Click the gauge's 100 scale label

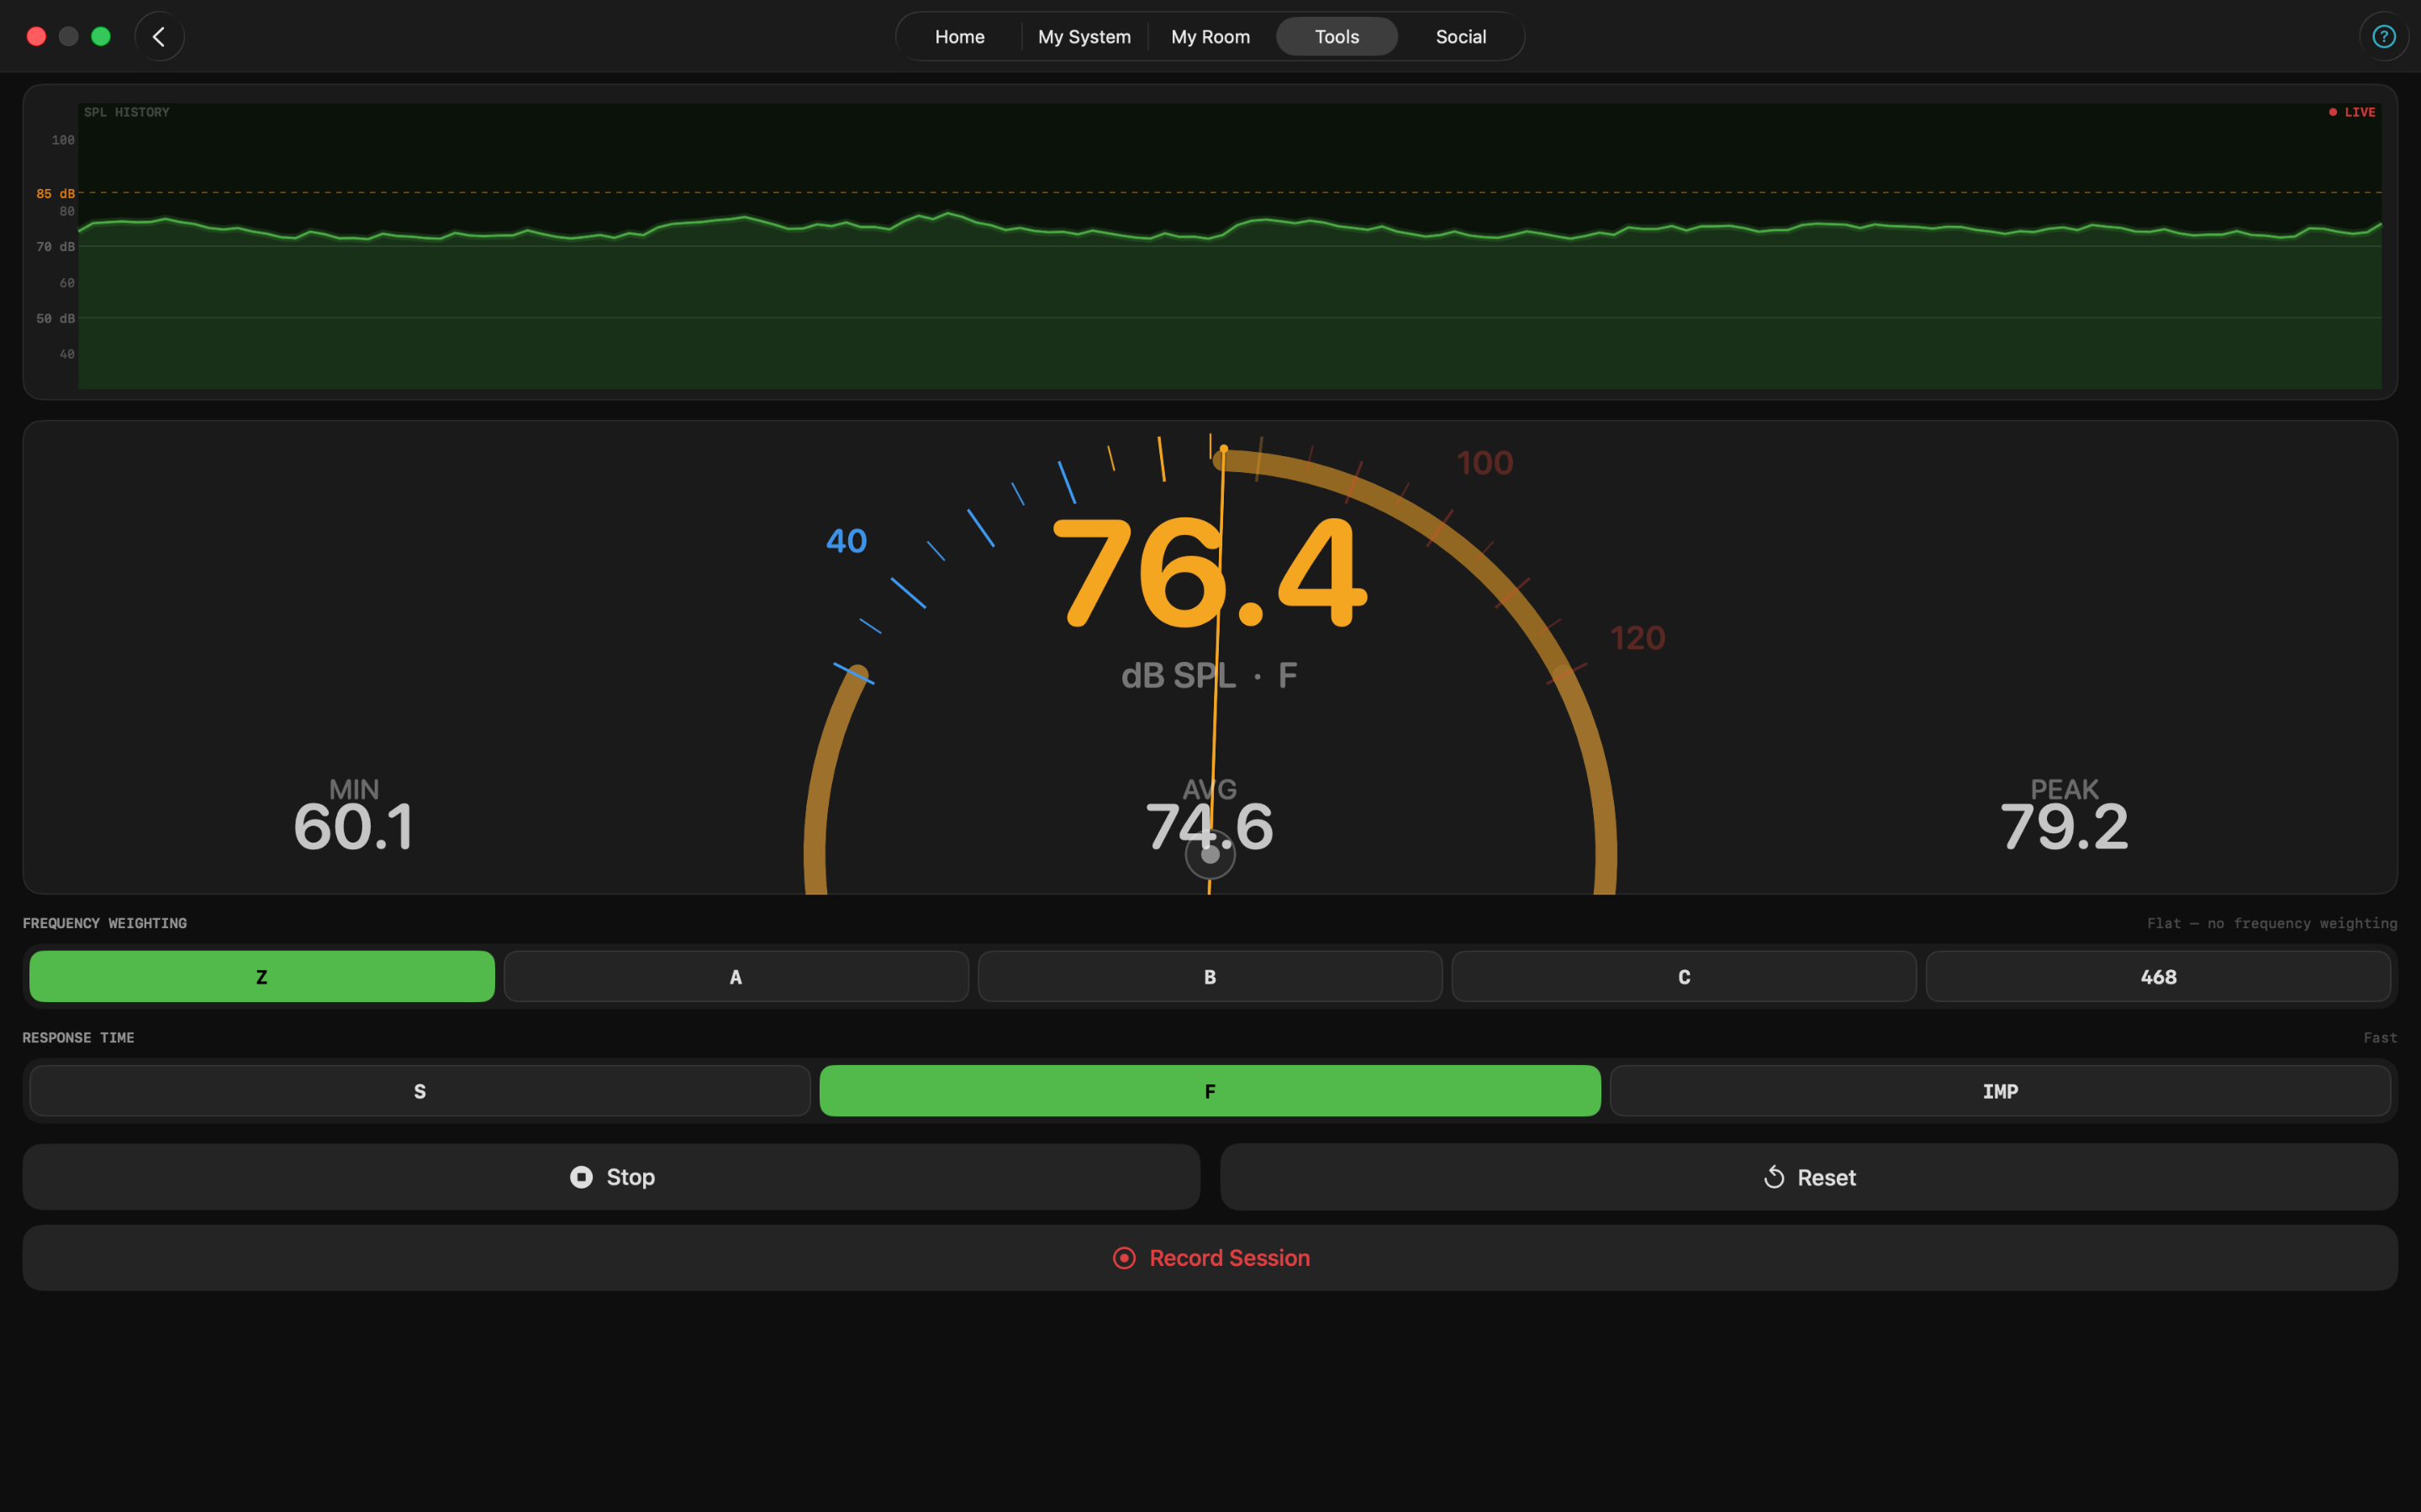click(1485, 463)
